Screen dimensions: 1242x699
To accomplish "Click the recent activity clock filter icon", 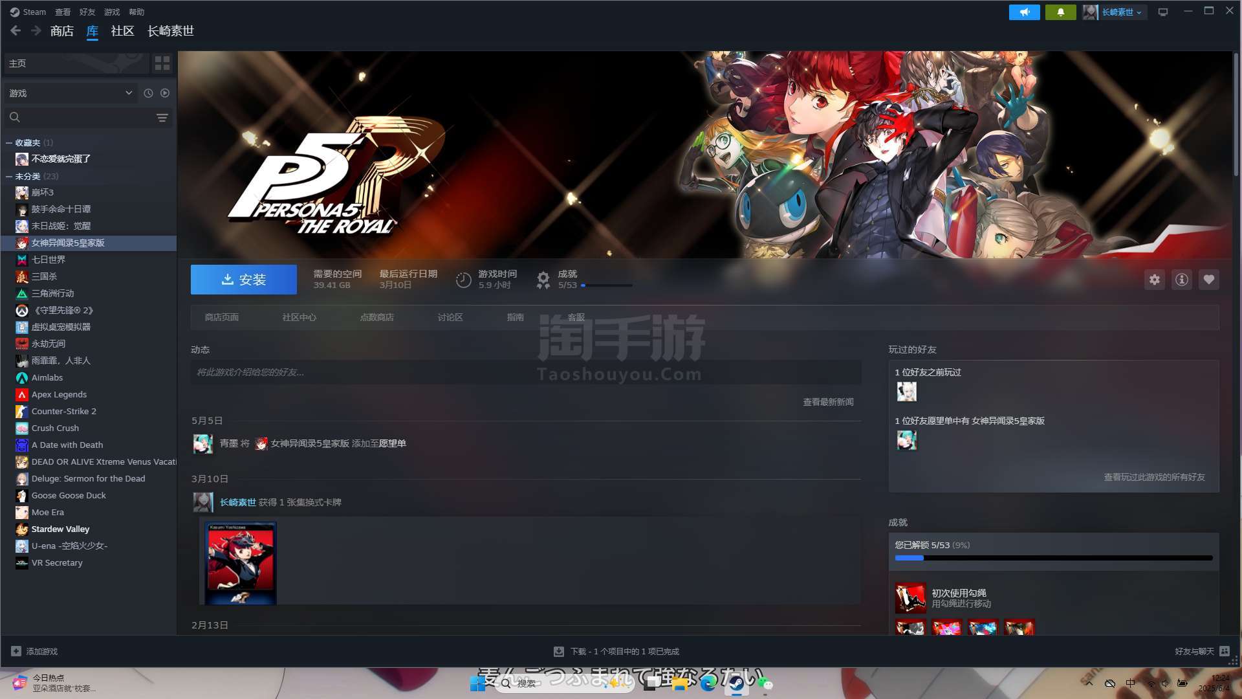I will point(148,93).
